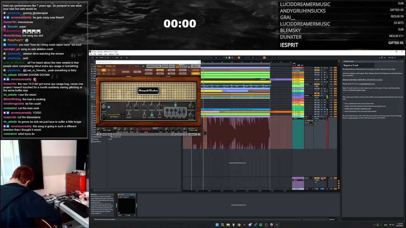
Task: Open Windows Search from the taskbar
Action: pos(223,225)
